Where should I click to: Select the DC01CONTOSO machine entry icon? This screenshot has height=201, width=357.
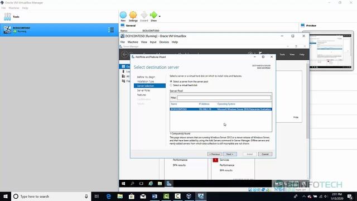(7, 30)
